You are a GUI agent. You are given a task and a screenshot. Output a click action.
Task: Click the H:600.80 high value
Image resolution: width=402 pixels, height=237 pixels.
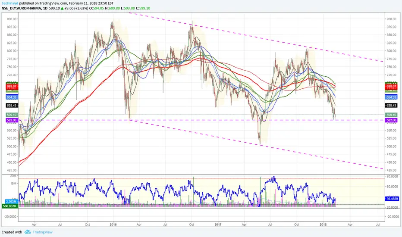coord(113,8)
